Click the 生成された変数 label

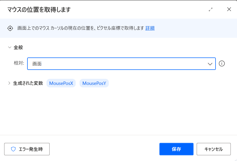pos(28,83)
